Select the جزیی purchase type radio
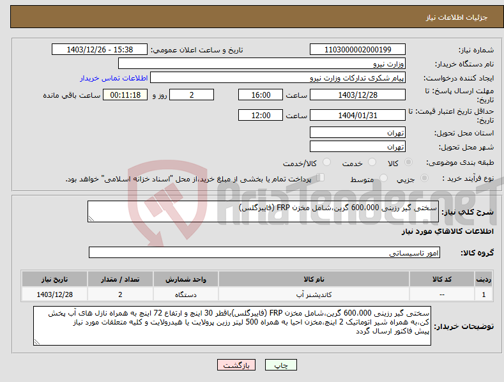504x382 pixels. [424, 178]
